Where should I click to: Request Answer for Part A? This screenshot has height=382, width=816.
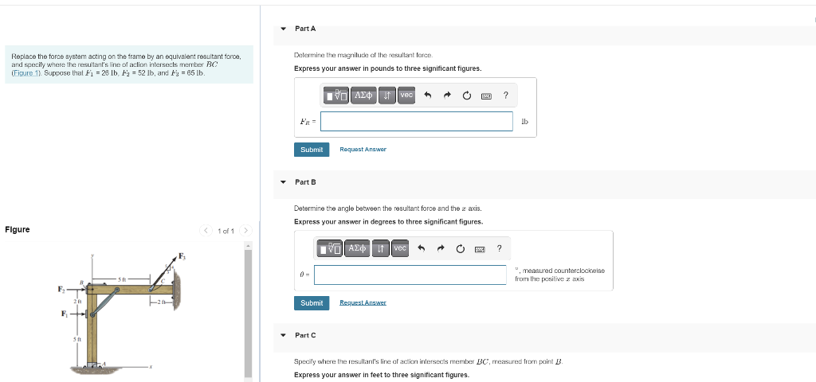pyautogui.click(x=363, y=150)
